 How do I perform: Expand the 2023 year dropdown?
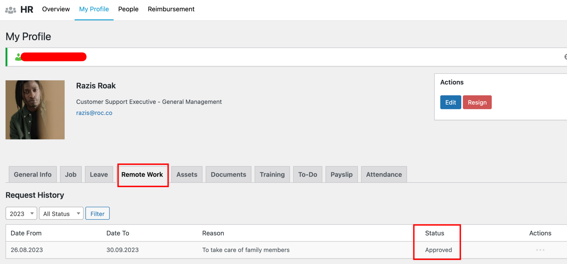coord(21,213)
